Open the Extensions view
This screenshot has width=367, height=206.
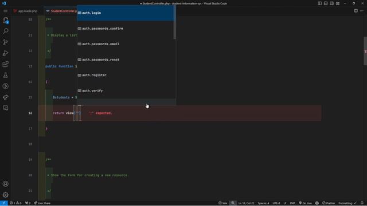5,64
